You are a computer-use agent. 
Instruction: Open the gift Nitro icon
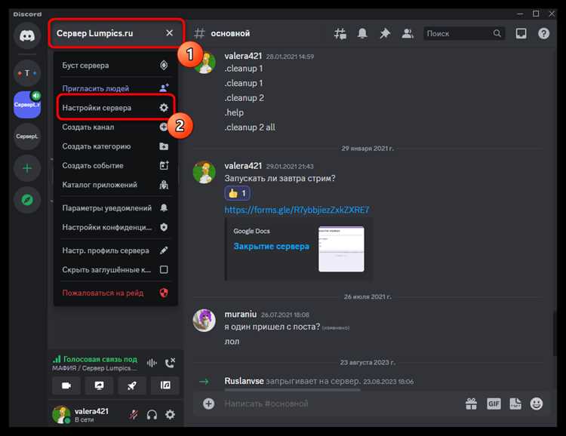(471, 404)
